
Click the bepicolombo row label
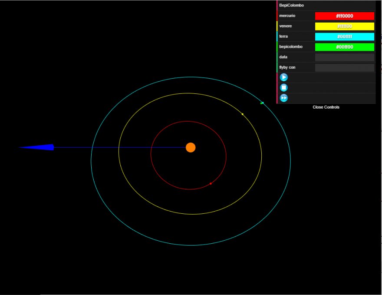290,47
